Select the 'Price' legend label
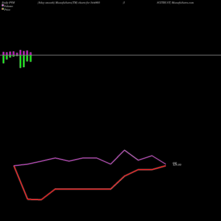The height and width of the screenshot is (221, 221). (x=7, y=10)
